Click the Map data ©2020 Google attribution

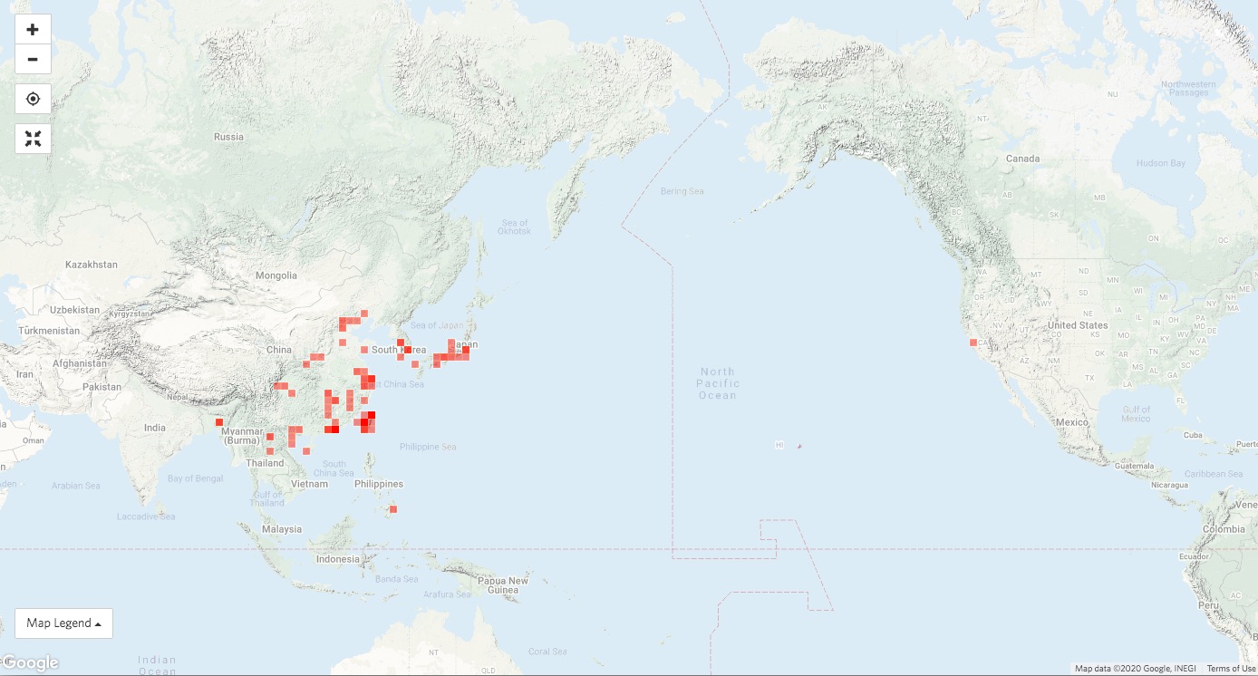[1135, 669]
